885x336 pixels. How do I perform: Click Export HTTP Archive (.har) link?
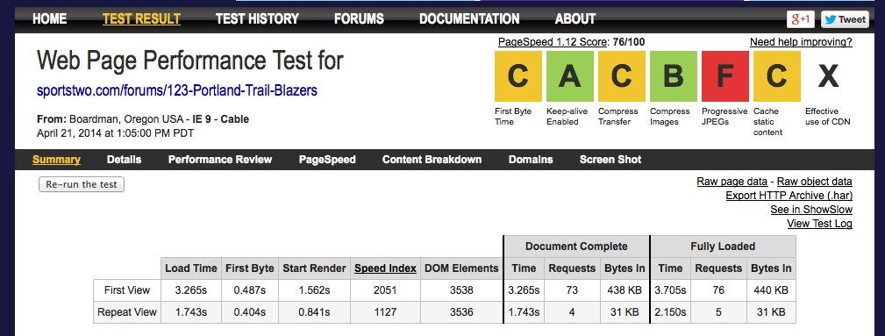(789, 196)
